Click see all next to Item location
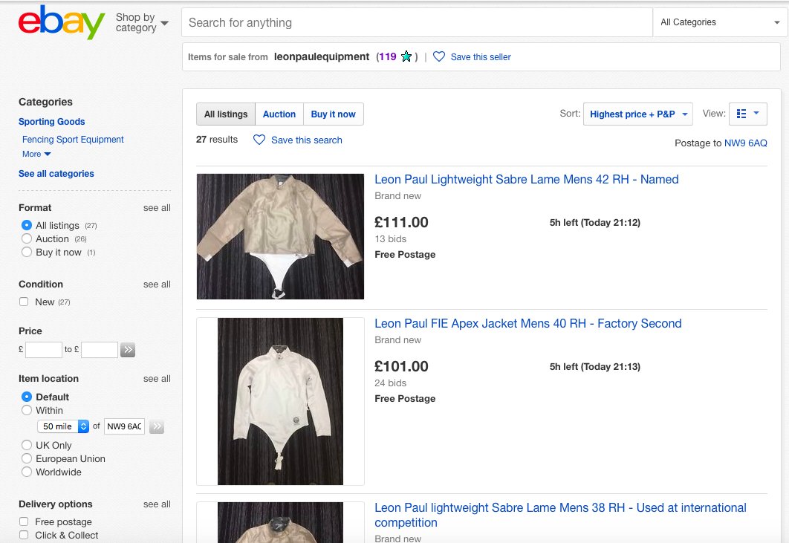789x543 pixels. (157, 378)
